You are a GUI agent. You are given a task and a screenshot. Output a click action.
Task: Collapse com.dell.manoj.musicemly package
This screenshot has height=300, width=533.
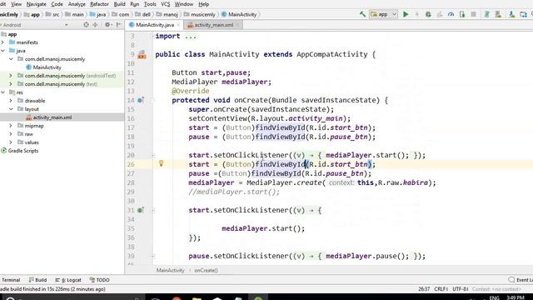pos(11,59)
